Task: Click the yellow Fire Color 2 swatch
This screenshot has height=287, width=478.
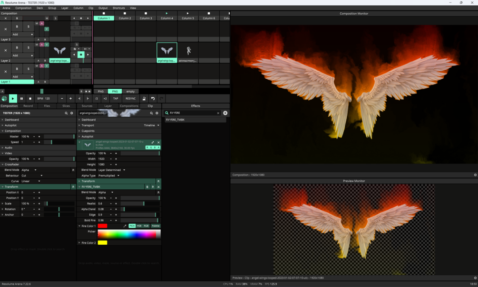Action: [x=102, y=243]
